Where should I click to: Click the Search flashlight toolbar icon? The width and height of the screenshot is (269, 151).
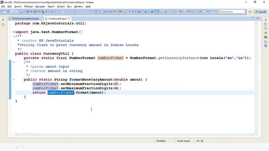click(129, 12)
